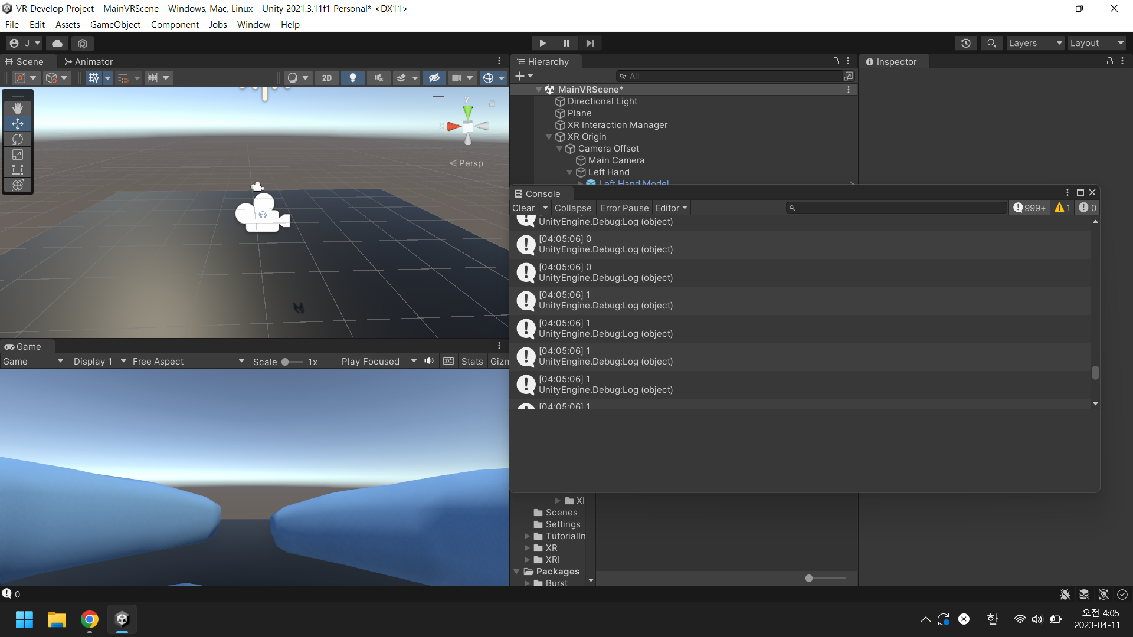Click Stats in Game view
Image resolution: width=1133 pixels, height=637 pixels.
(x=472, y=361)
